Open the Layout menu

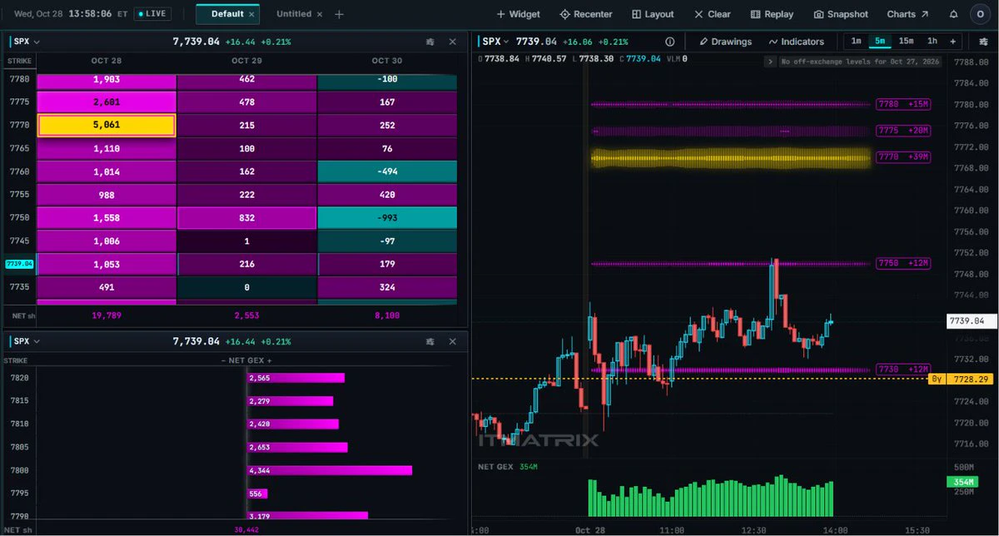point(653,14)
